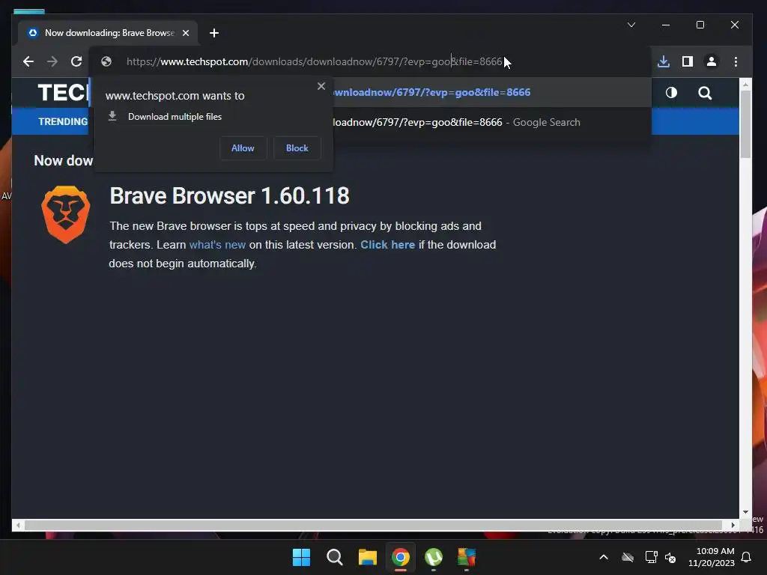Go back with the browser back arrow
The width and height of the screenshot is (767, 575).
tap(28, 61)
